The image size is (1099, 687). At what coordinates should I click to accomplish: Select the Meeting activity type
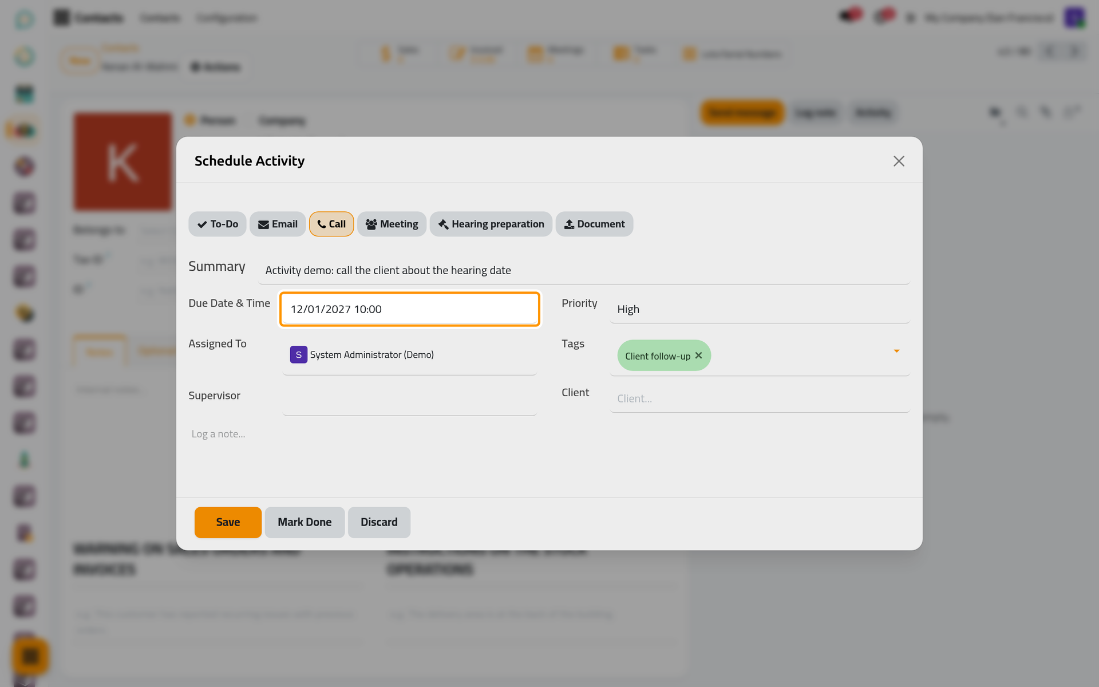pyautogui.click(x=392, y=224)
